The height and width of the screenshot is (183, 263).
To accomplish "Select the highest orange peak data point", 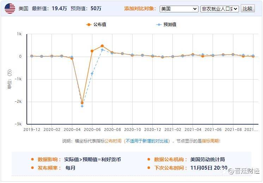I will pos(102,46).
